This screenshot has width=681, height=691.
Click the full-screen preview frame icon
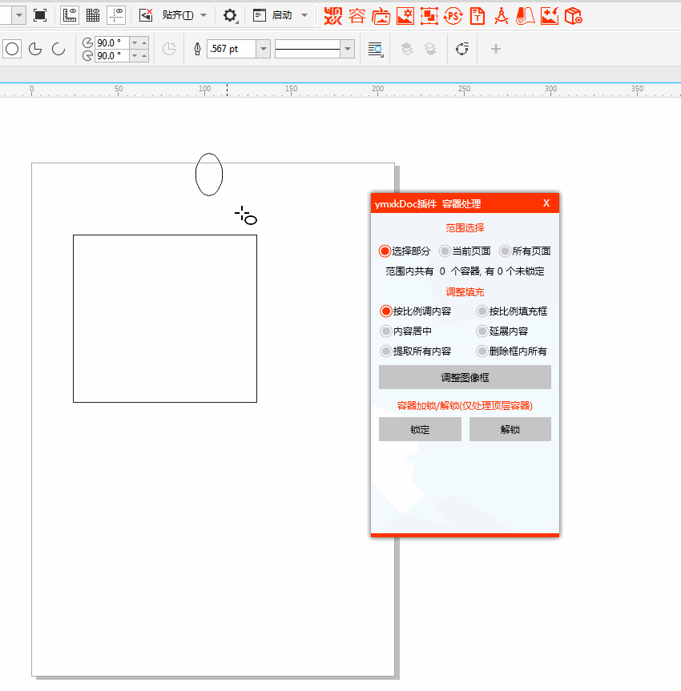[x=40, y=15]
